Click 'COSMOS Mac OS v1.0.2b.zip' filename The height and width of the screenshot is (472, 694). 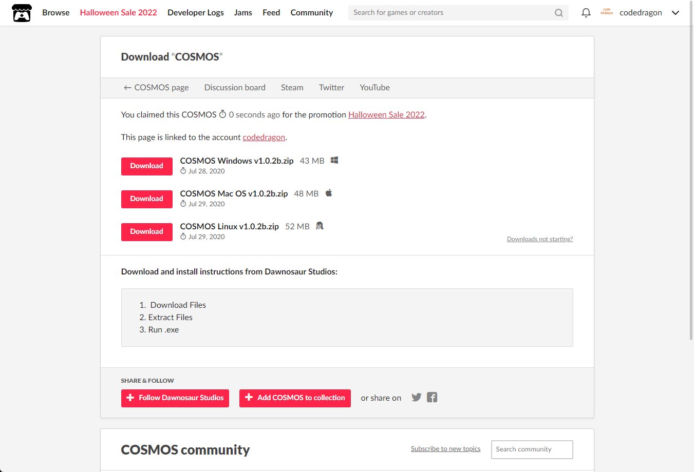click(234, 193)
